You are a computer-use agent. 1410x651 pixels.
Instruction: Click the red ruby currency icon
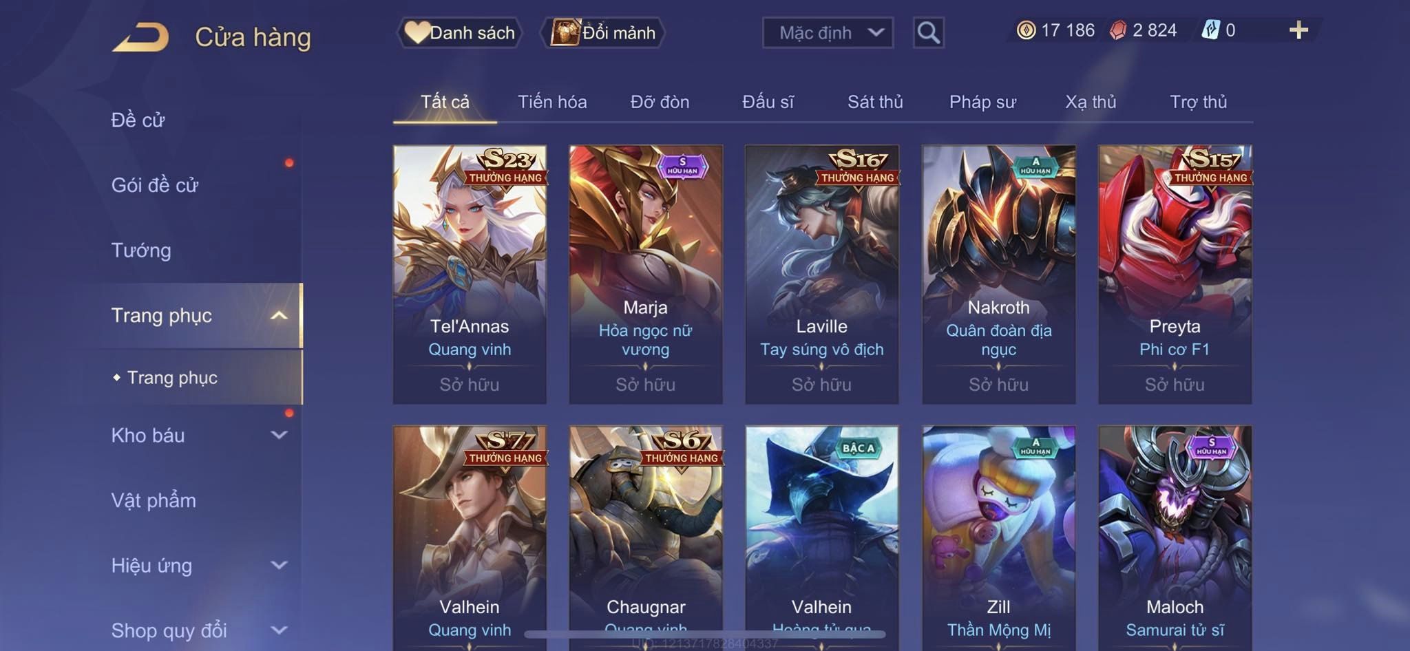click(1118, 30)
